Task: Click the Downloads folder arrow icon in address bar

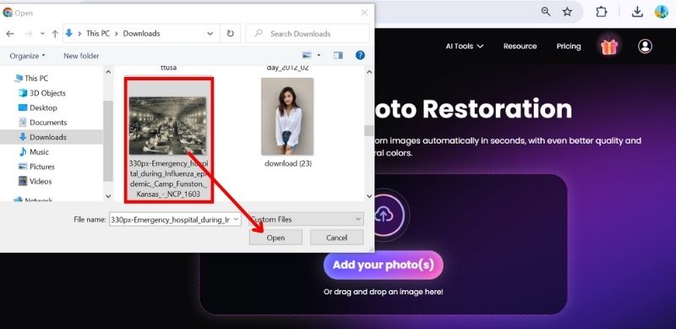Action: [68, 33]
